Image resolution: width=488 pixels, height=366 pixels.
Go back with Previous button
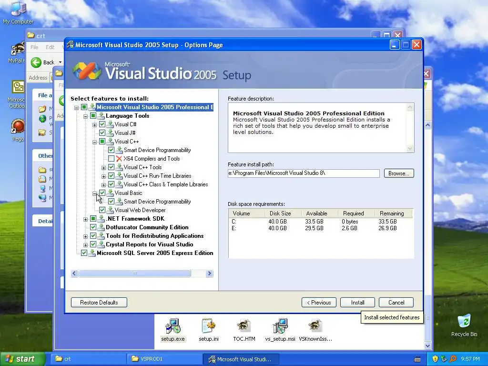pyautogui.click(x=319, y=303)
